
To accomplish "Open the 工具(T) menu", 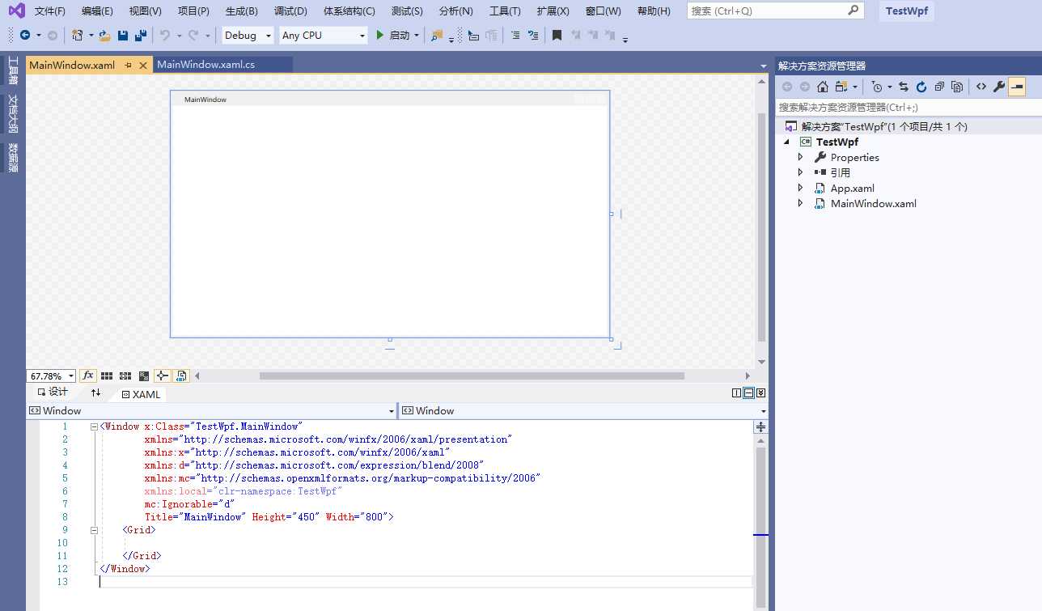I will (505, 11).
